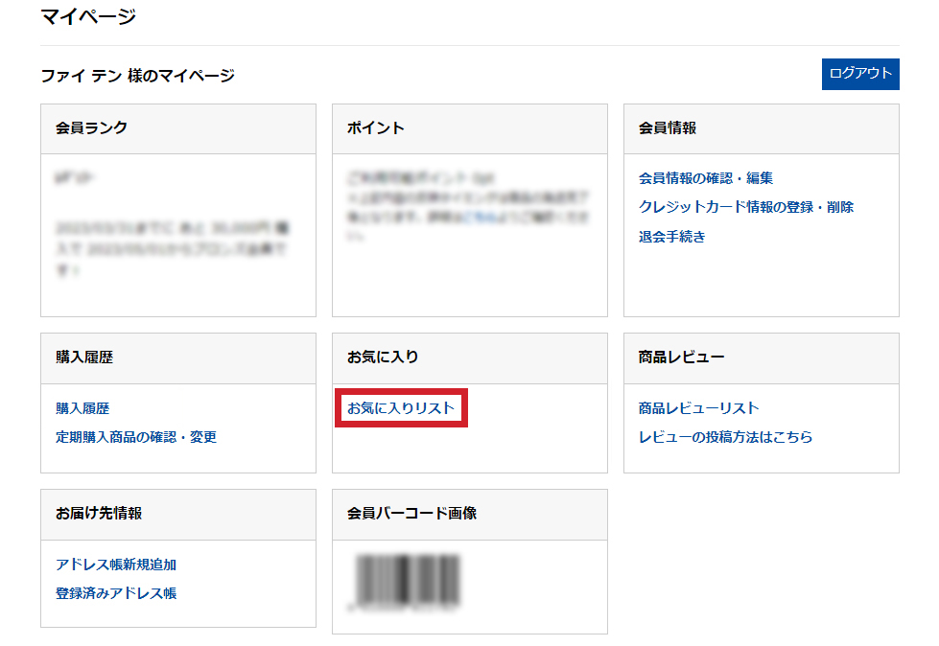The image size is (939, 646).
Task: Open 登録済みアドレス帳 link
Action: (116, 593)
